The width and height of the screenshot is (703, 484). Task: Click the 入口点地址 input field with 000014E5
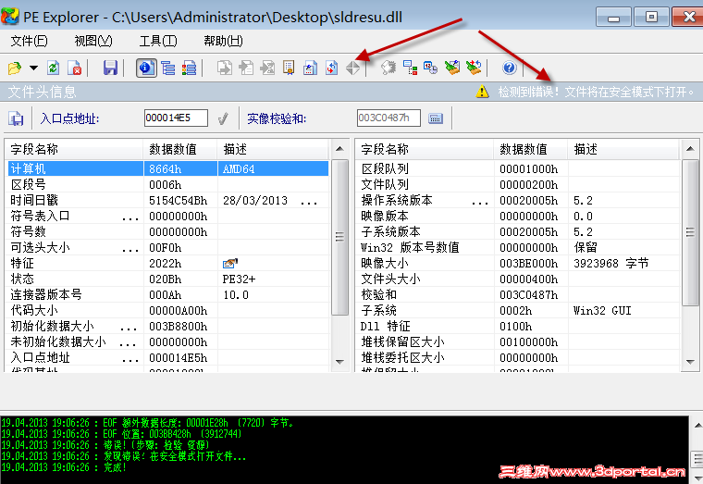tap(176, 118)
